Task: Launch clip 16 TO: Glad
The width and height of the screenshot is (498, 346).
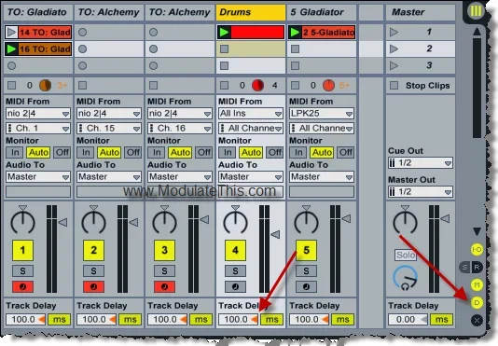Action: pos(11,49)
